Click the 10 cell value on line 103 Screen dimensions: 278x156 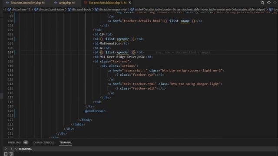[x=102, y=34]
